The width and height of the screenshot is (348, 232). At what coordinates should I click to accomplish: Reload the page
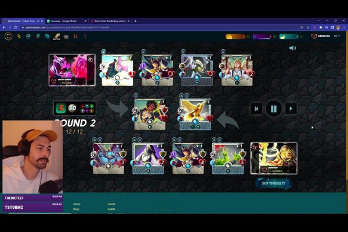[x=16, y=27]
